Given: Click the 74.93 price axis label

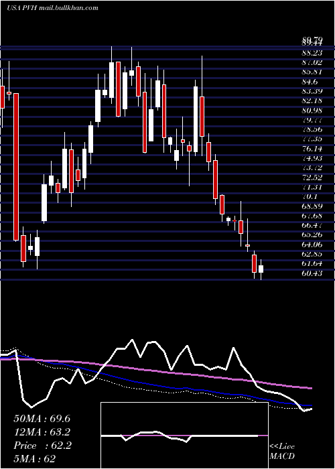Looking at the screenshot, I should pos(312,158).
